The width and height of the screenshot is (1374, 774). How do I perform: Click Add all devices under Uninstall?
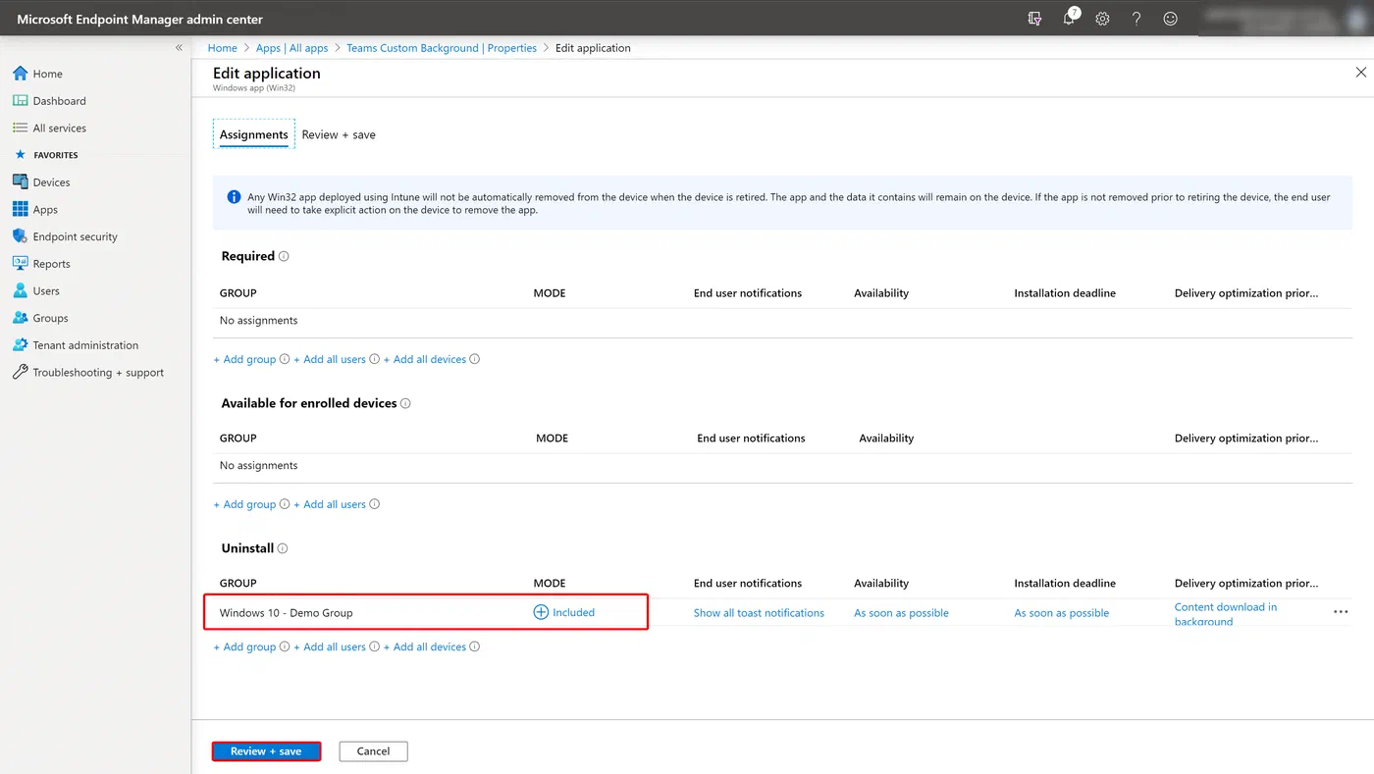click(x=425, y=646)
